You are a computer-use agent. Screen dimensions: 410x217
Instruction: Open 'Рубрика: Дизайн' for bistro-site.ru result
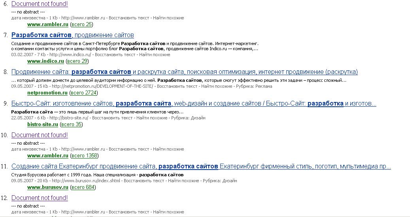tap(188, 118)
